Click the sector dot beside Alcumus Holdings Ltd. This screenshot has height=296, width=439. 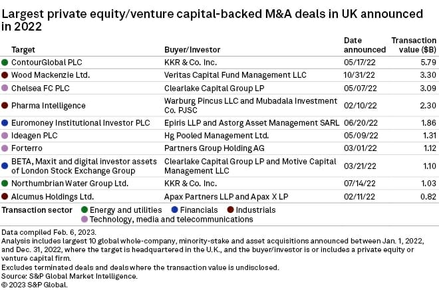click(x=5, y=196)
